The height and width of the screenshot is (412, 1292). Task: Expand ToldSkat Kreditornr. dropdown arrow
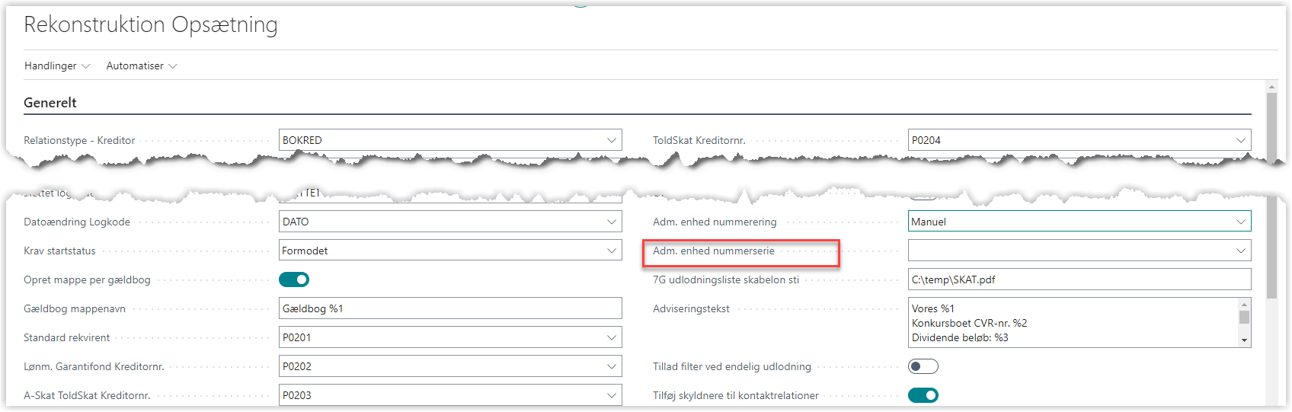click(1240, 140)
